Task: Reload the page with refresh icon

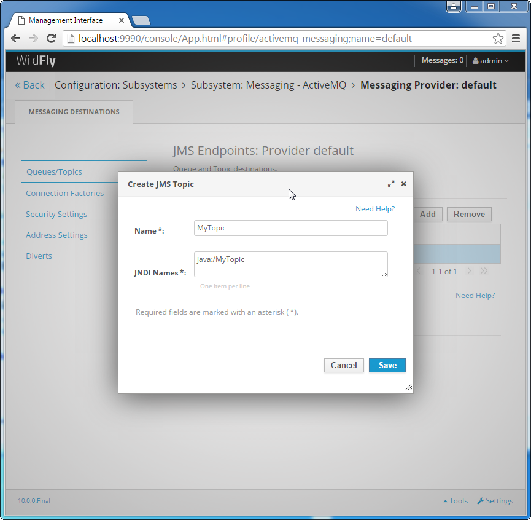Action: [52, 38]
